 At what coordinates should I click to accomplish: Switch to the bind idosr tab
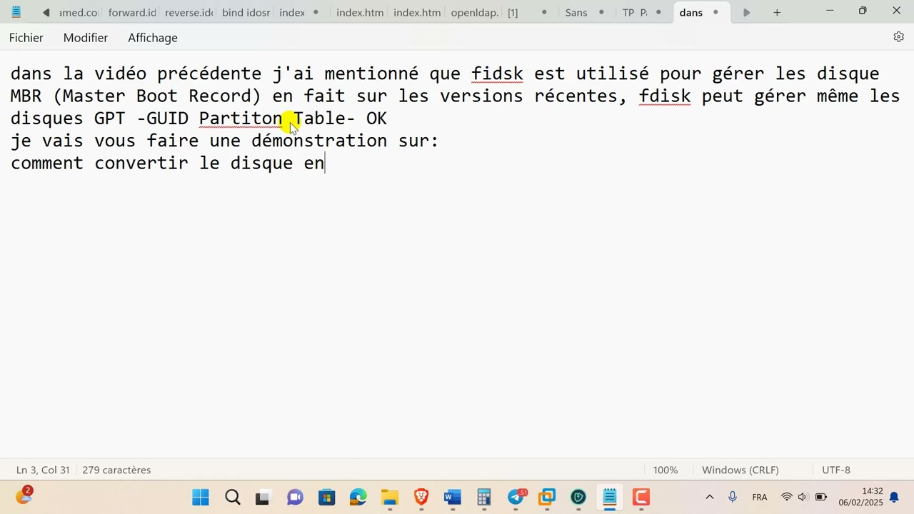pyautogui.click(x=246, y=13)
